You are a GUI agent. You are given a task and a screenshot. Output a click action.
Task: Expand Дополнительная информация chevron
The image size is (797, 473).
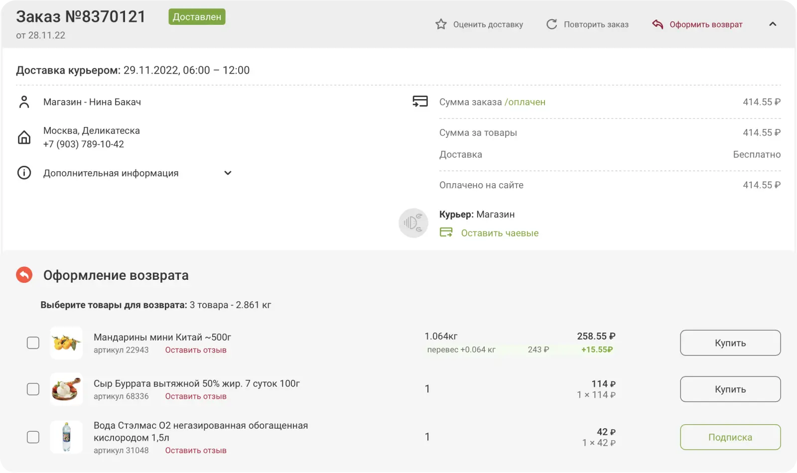pyautogui.click(x=228, y=173)
